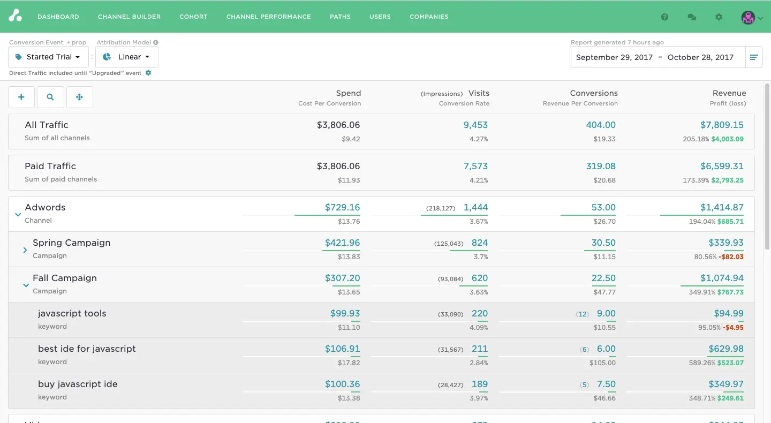Click javascript tools visits 220
Screen dimensions: 771x423
tap(480, 313)
